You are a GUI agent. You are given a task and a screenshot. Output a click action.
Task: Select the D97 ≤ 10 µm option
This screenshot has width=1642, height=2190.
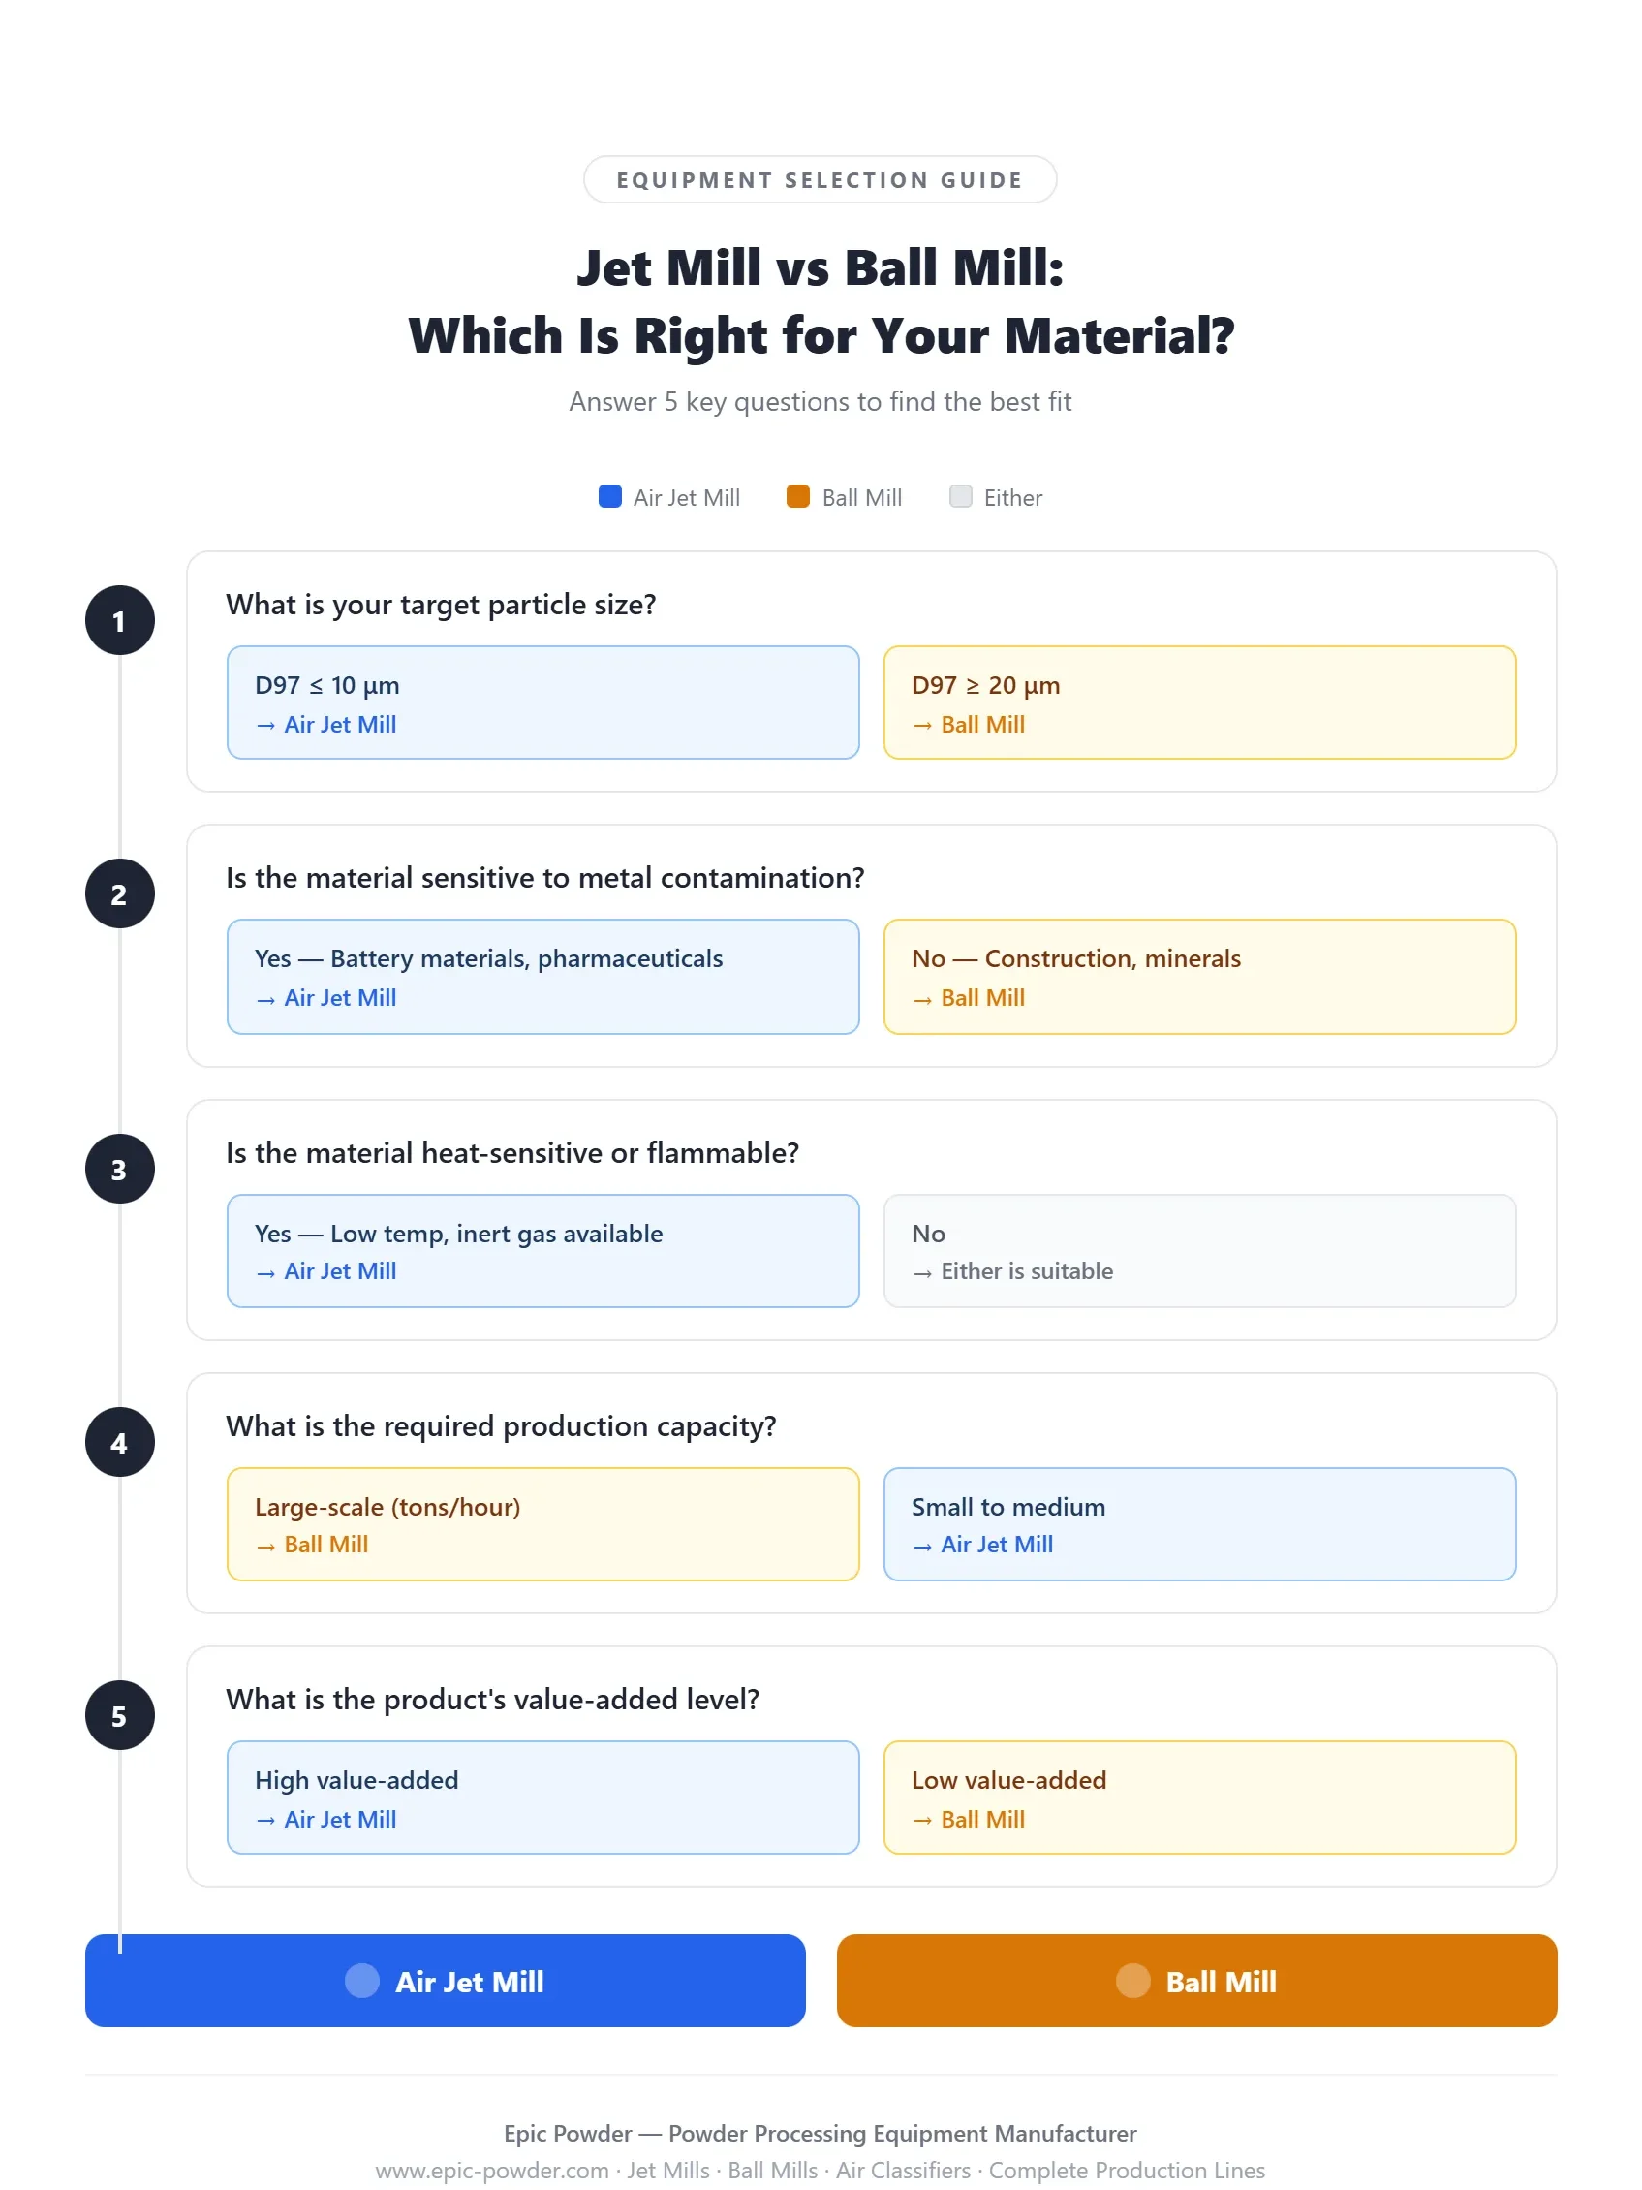pos(543,704)
